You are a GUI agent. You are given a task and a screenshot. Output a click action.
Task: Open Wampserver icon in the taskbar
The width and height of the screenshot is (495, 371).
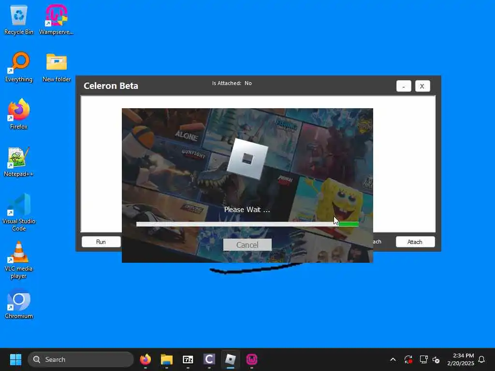click(x=251, y=359)
